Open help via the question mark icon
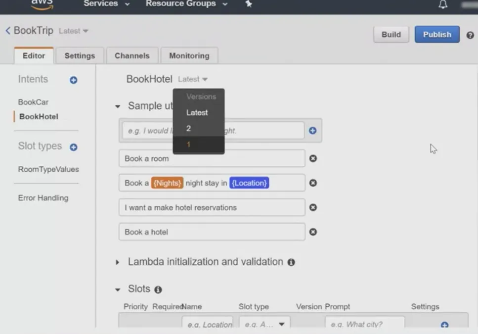Screen dimensions: 478x334 (x=471, y=35)
